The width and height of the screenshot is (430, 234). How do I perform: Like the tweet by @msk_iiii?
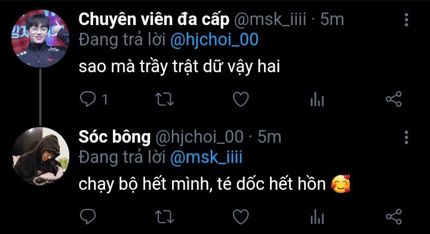[241, 99]
